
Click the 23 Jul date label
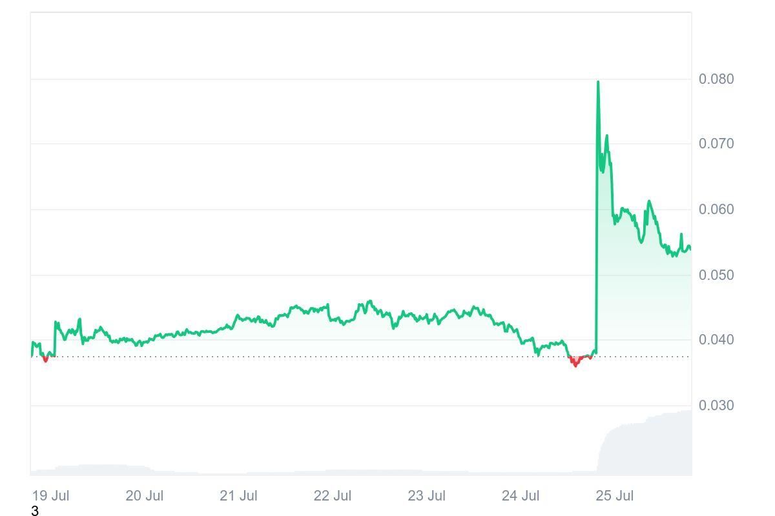[x=426, y=496]
